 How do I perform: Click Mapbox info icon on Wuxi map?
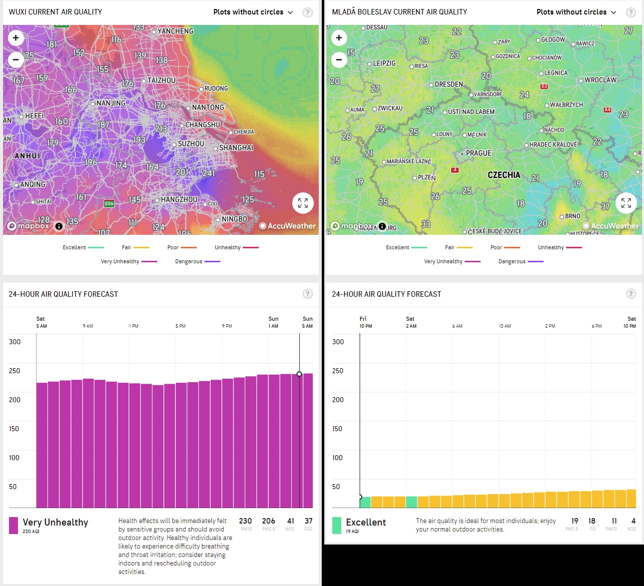tap(59, 226)
